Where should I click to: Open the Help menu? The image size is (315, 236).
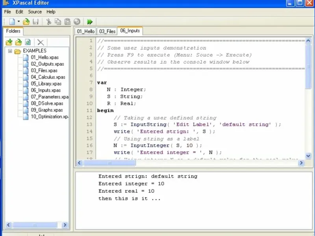click(51, 12)
